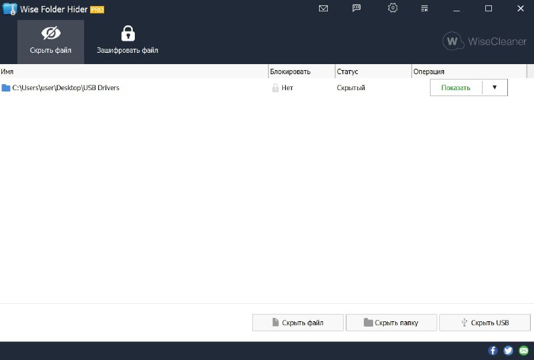Switch to the Скрыть файл tab

point(51,41)
